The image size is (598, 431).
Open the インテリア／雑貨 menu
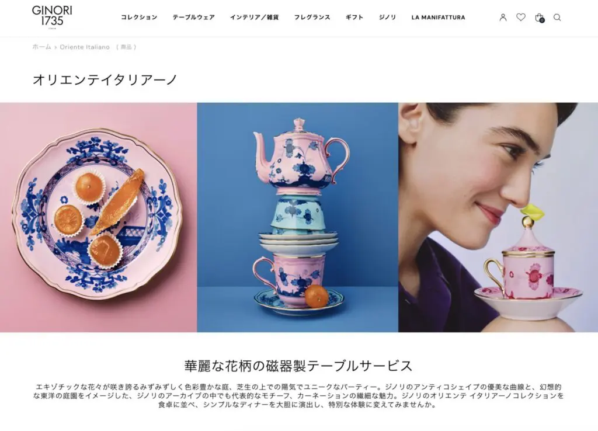tap(255, 17)
